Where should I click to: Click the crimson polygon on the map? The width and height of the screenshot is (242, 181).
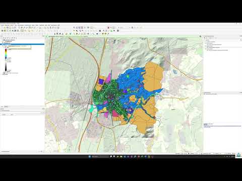coord(115,114)
